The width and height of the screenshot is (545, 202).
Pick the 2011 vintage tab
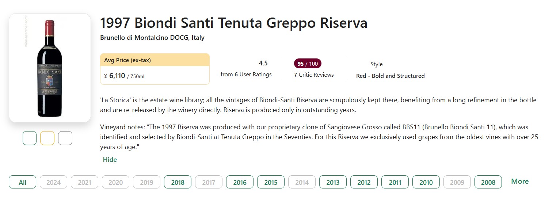coord(395,182)
